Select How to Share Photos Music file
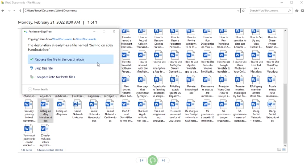Screen dimensions: 304x165 pos(272,39)
